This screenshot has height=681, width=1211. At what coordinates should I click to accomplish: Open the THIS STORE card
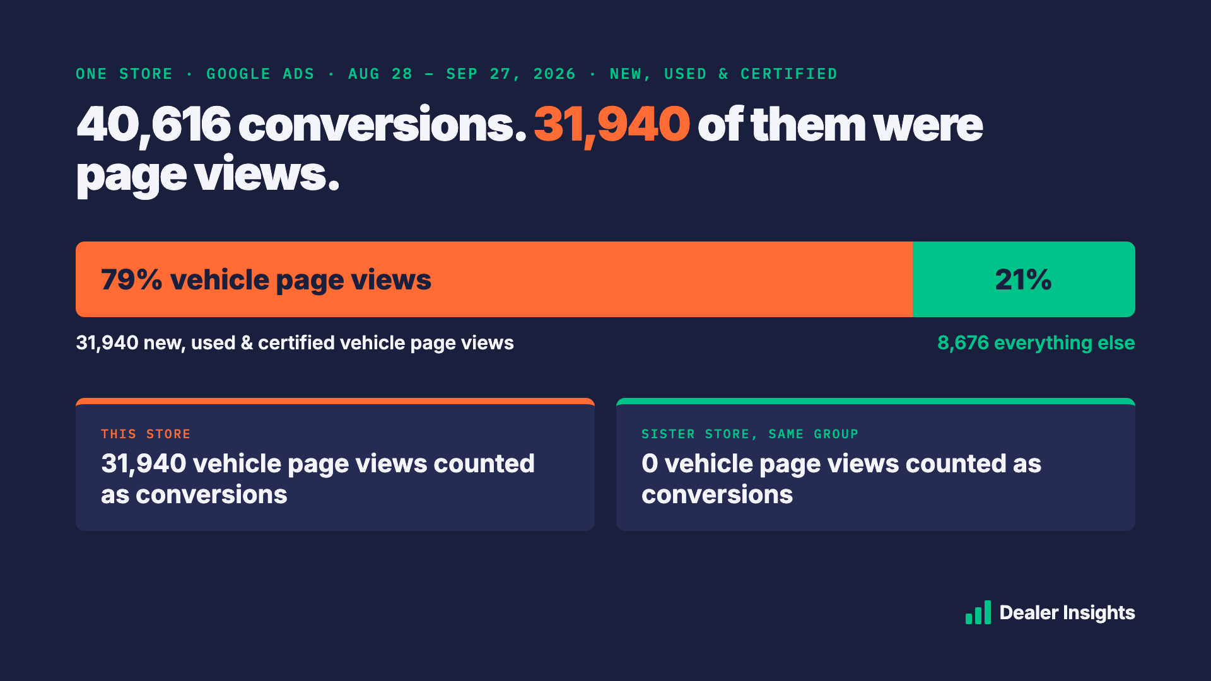point(335,464)
